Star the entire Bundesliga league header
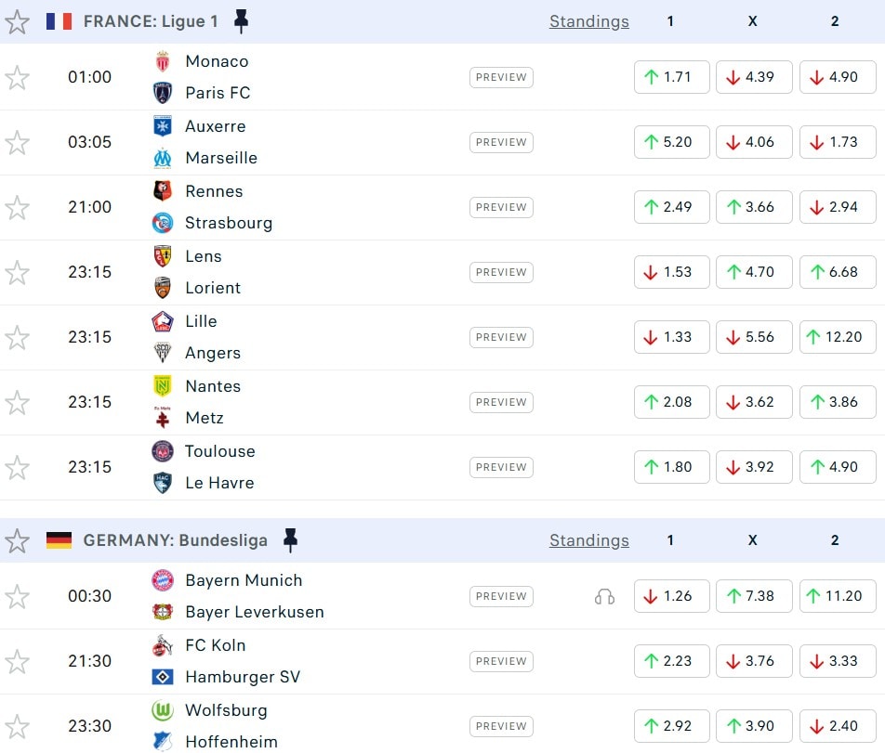Screen dimensions: 885x753 coord(17,540)
